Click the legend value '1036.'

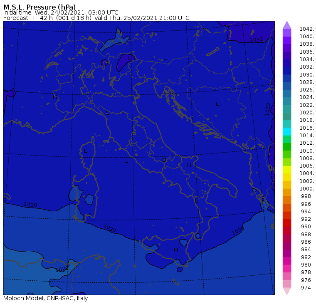(307, 52)
